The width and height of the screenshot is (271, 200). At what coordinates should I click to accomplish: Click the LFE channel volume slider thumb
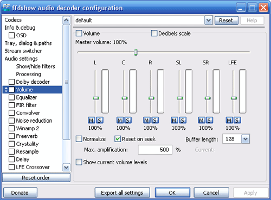coord(234,98)
